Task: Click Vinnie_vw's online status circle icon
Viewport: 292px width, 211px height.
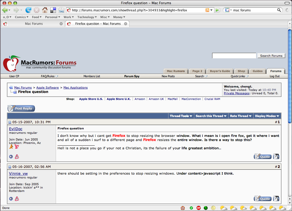Action: tap(11, 199)
